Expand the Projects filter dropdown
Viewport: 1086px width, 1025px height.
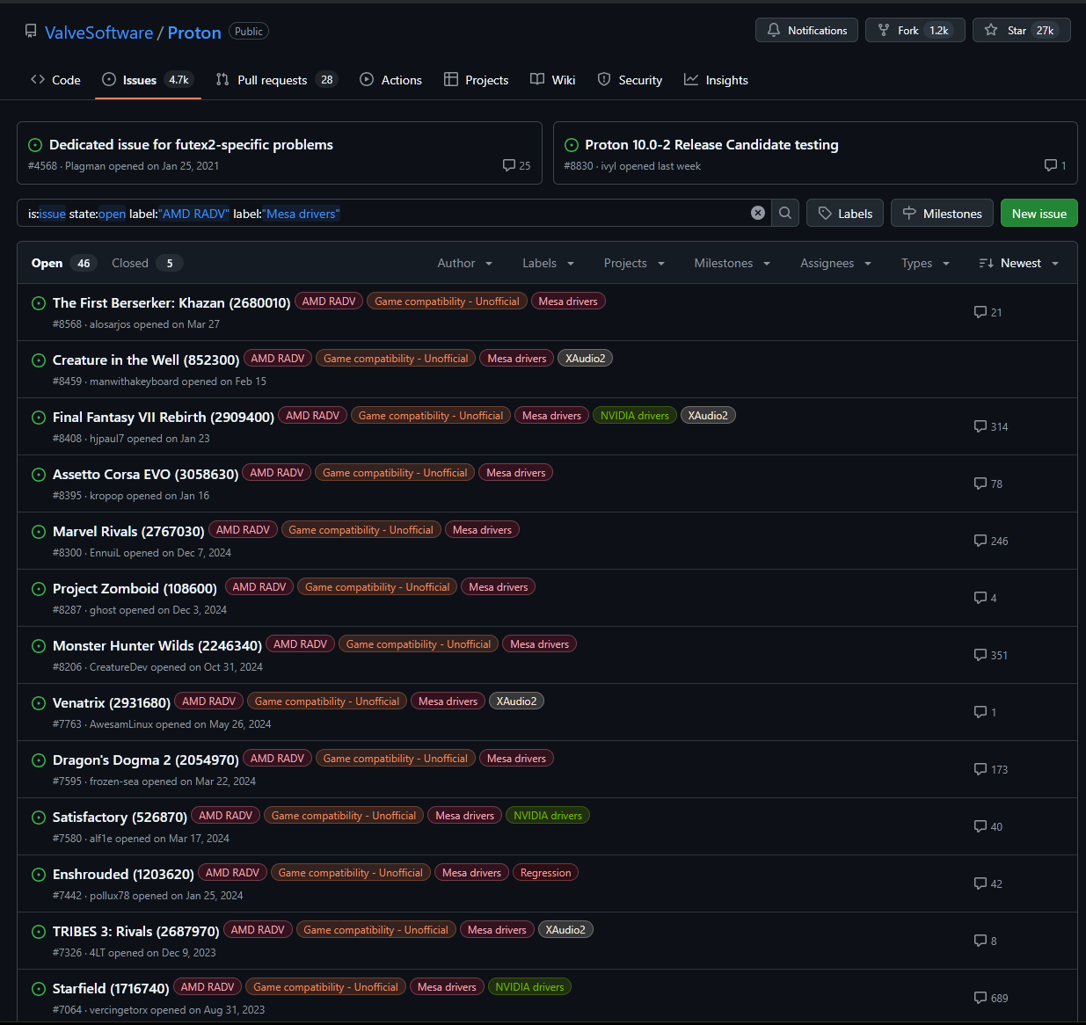coord(635,263)
